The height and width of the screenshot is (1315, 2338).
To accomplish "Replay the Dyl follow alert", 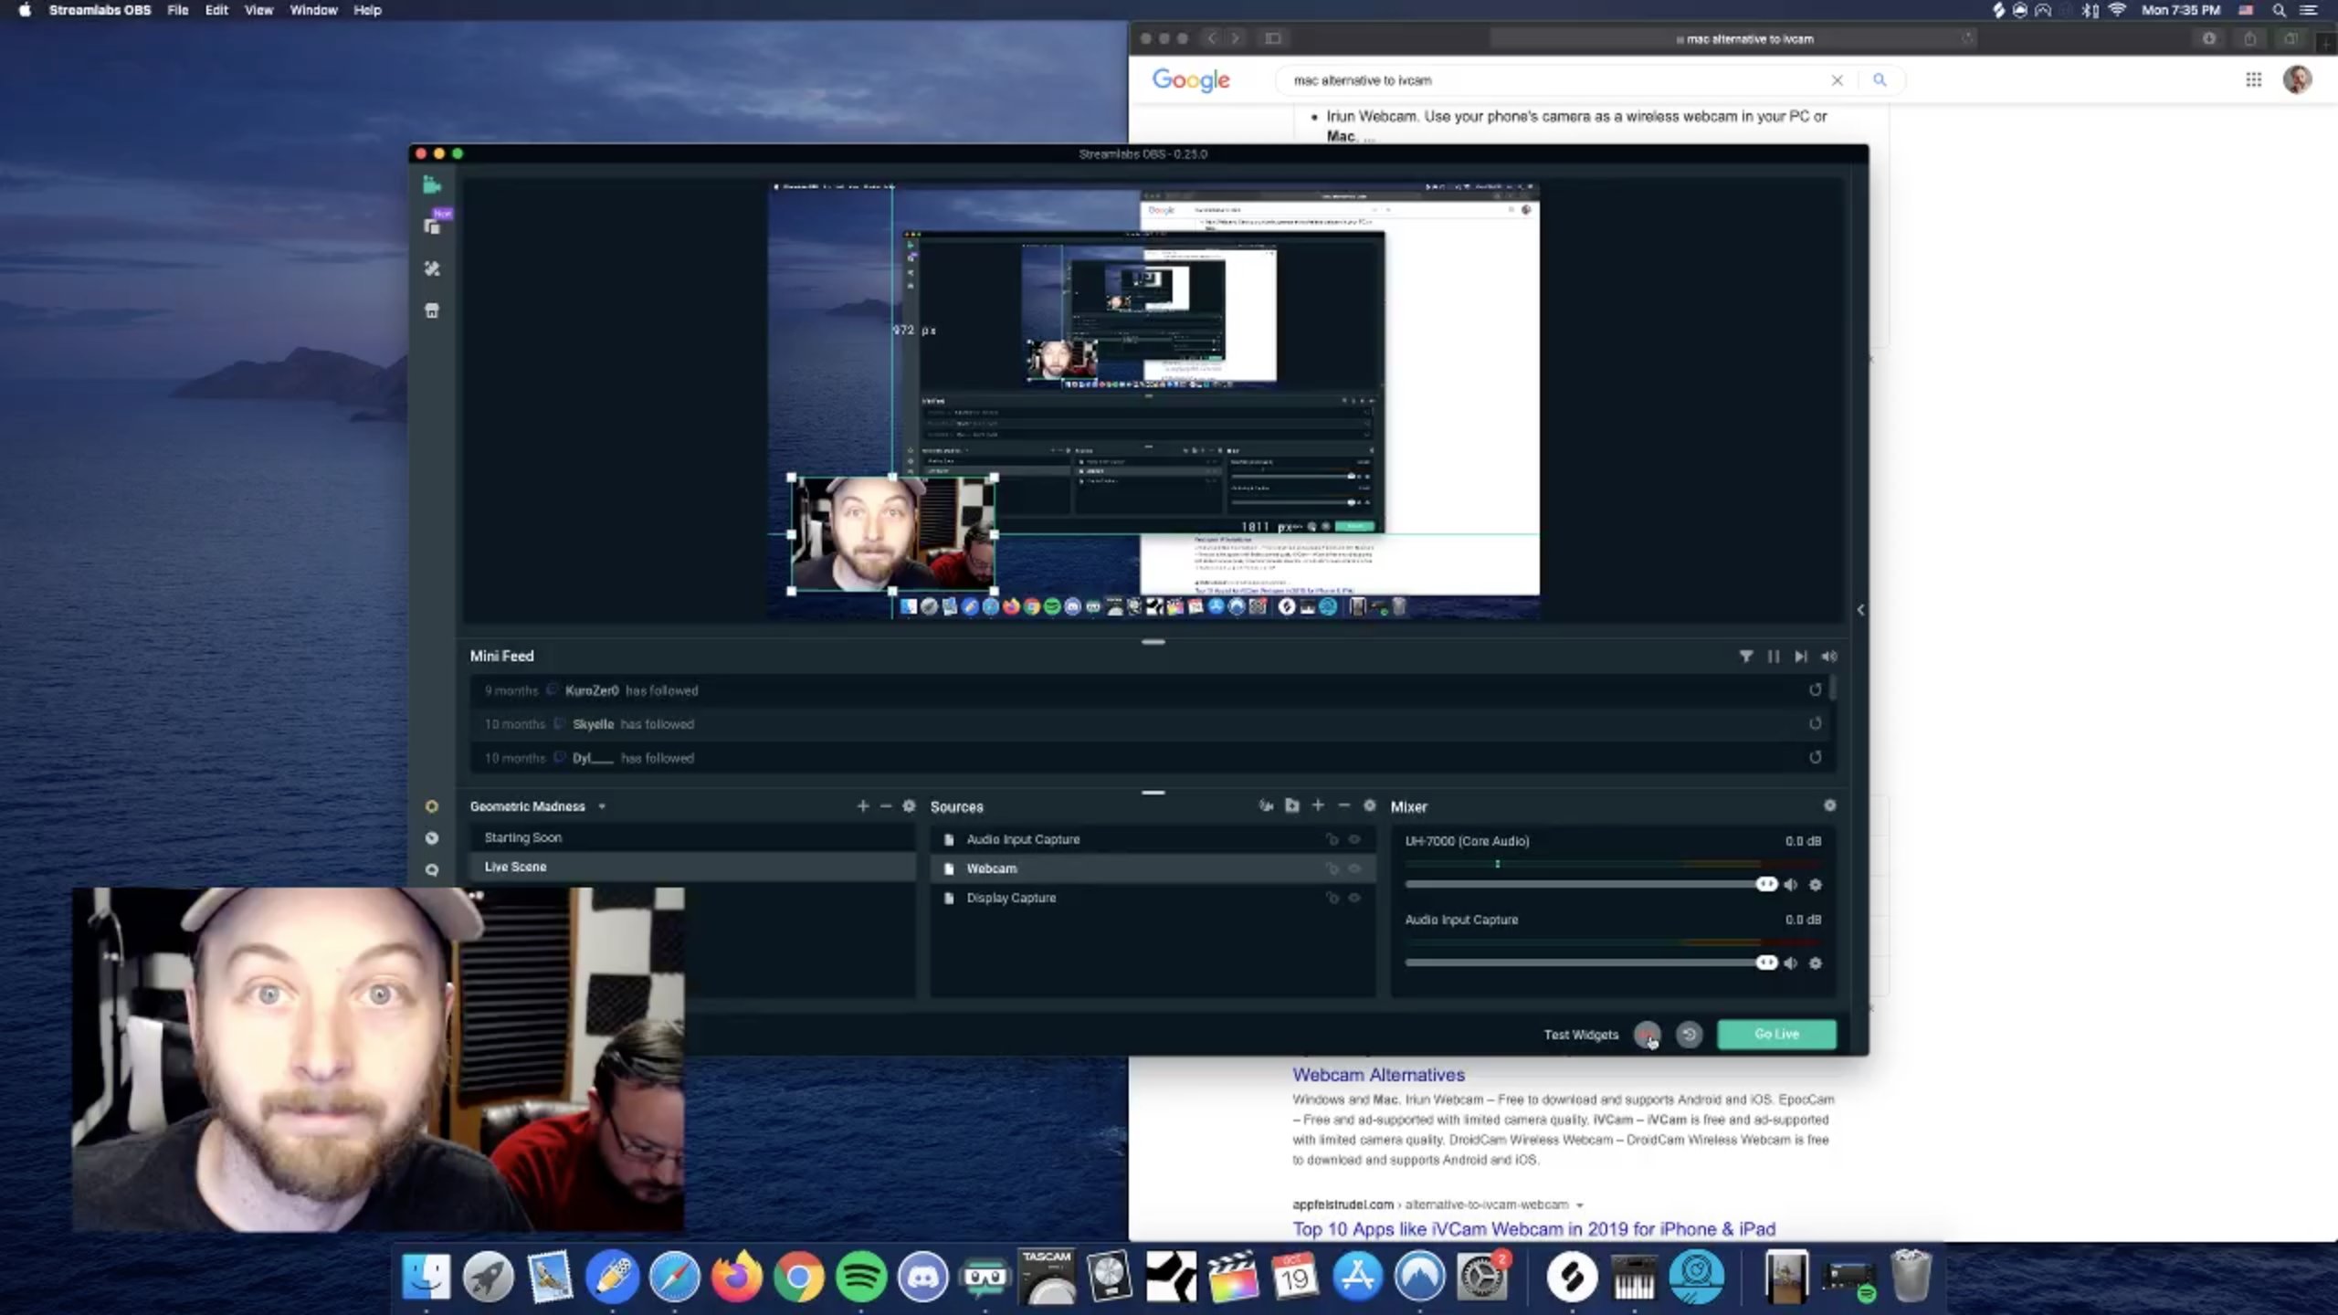I will [x=1815, y=758].
